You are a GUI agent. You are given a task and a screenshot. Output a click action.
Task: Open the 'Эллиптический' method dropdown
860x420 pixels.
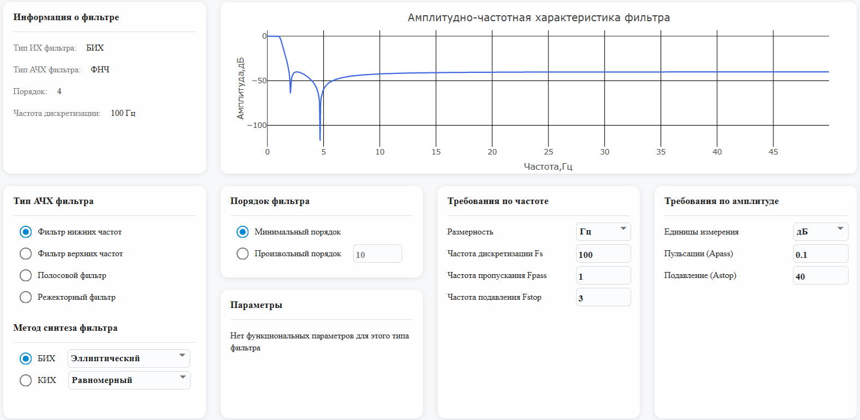click(x=129, y=359)
